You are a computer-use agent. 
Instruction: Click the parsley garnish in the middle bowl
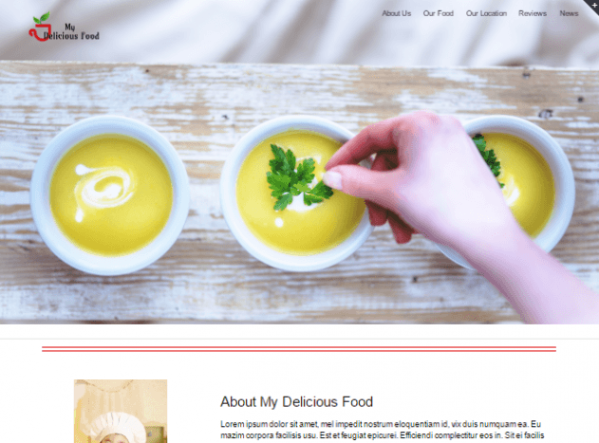pos(297,177)
